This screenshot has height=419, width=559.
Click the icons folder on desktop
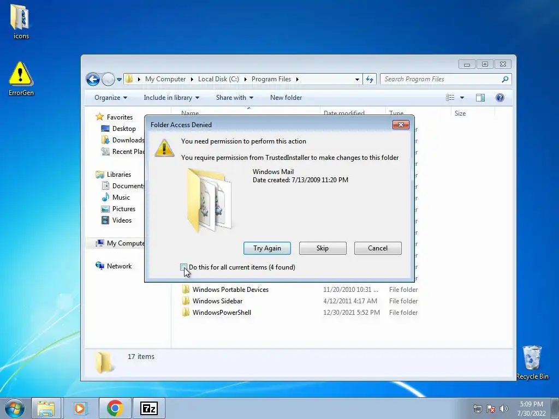21,21
